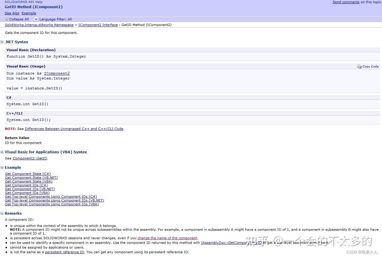Click GetID Method (IComponent2) page title
382x257 pixels.
click(x=34, y=7)
